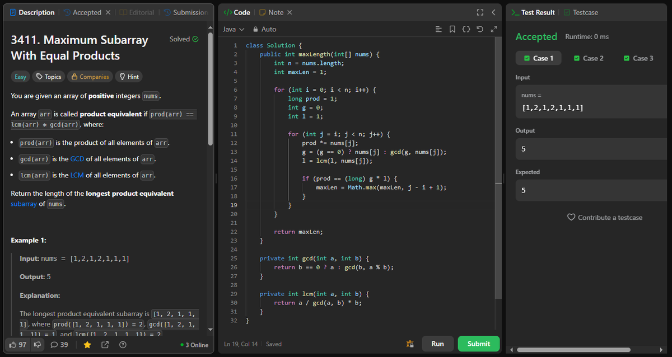Toggle the yellow star favorite
This screenshot has width=672, height=357.
tap(87, 345)
